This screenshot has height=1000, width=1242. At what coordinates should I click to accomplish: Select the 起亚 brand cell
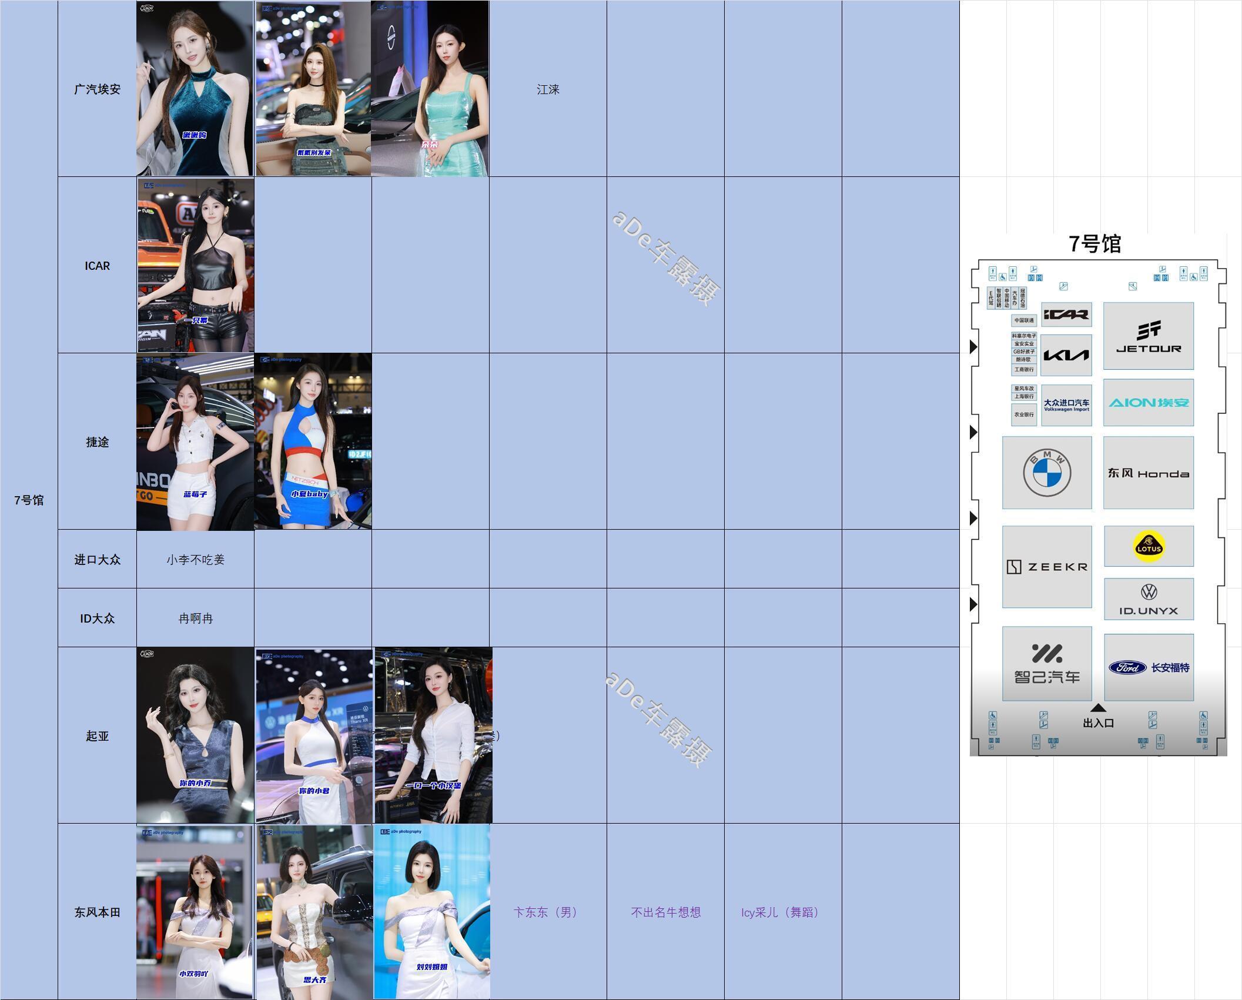[x=97, y=735]
